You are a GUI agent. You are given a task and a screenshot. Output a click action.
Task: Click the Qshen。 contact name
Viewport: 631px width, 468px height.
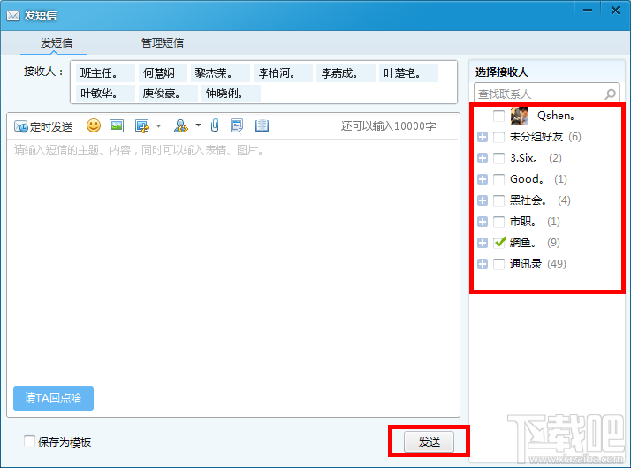pyautogui.click(x=556, y=116)
